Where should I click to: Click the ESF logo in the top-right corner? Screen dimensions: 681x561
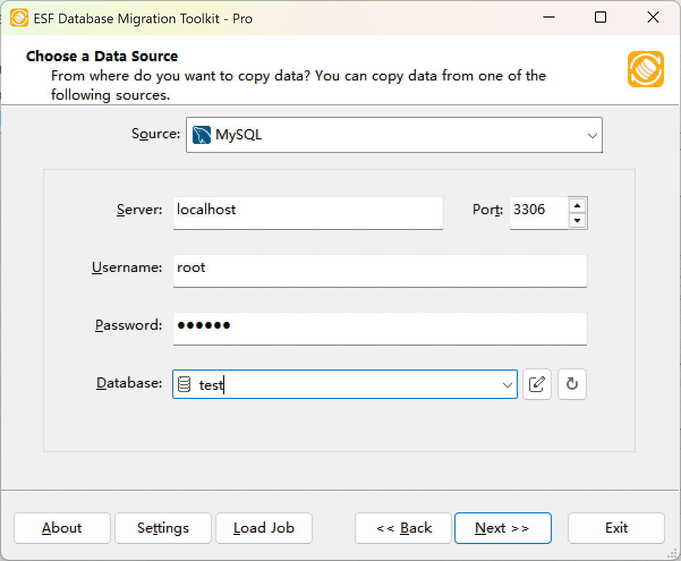click(645, 70)
